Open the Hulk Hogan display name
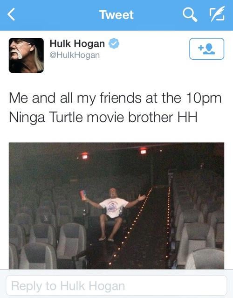Screen dimensions: 233x298 pos(77,43)
